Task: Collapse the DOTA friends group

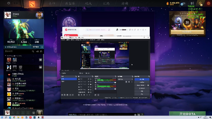Action: [x=6, y=56]
